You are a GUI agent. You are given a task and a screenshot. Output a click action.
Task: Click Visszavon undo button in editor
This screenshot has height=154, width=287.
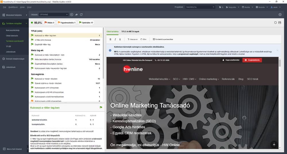[x=133, y=39]
